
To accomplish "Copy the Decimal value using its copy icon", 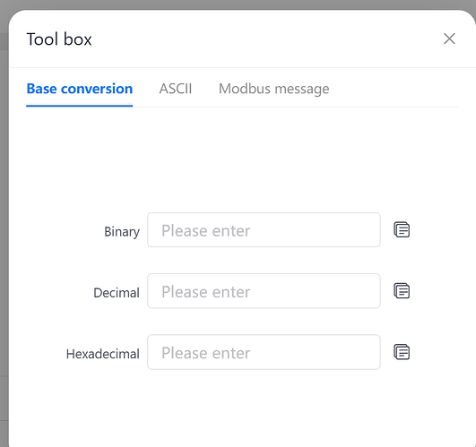I will point(402,291).
